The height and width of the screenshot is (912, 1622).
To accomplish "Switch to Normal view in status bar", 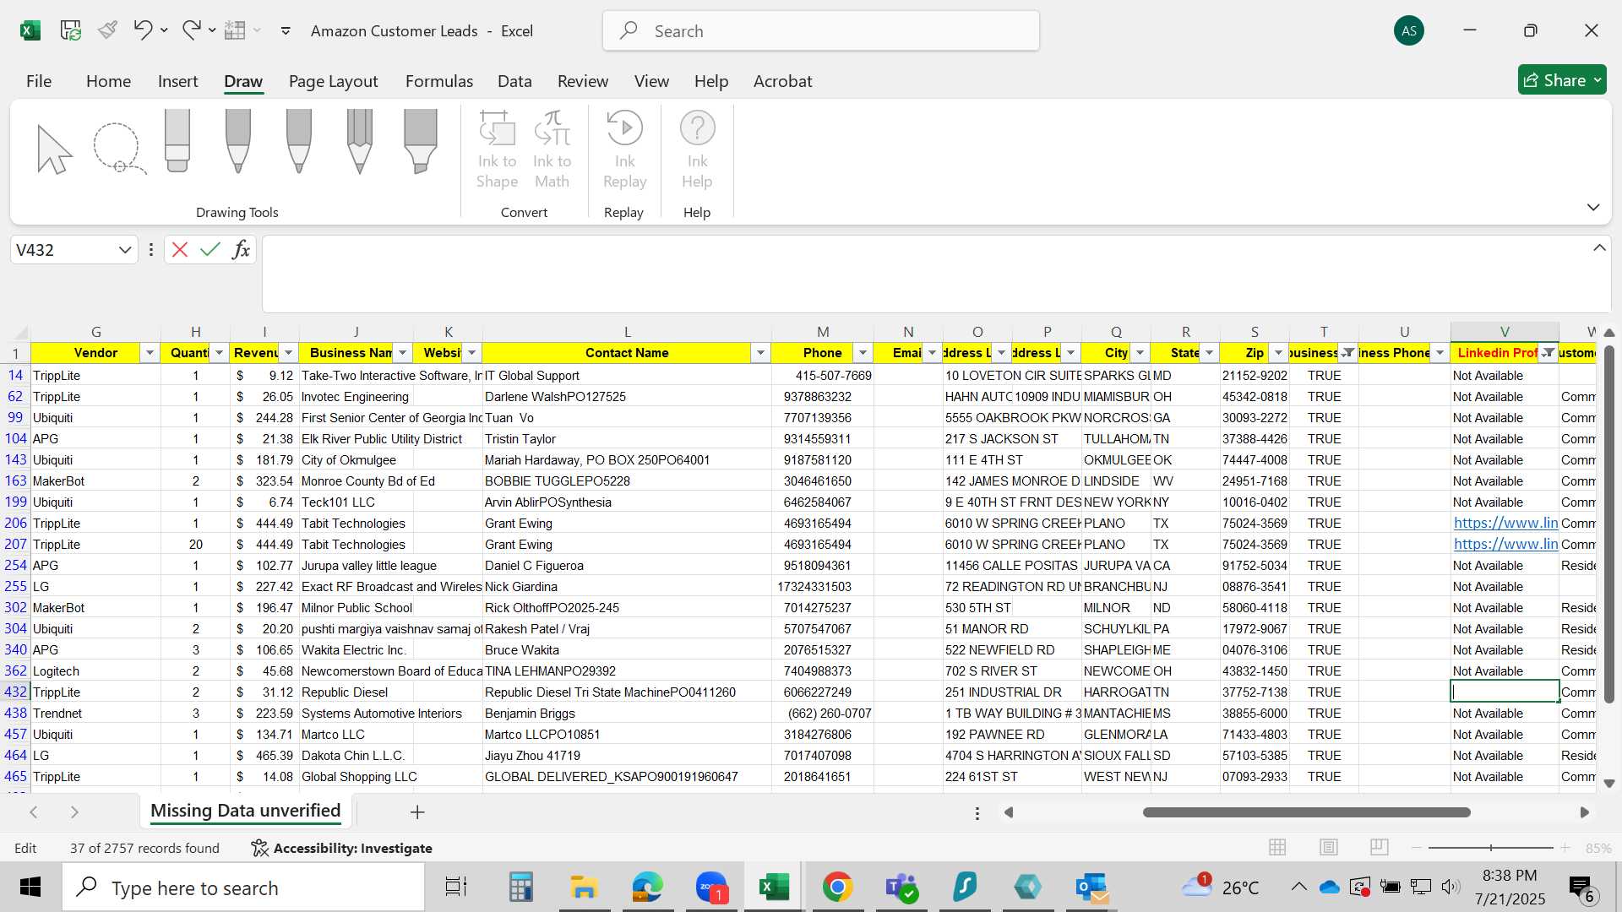I will click(x=1277, y=847).
